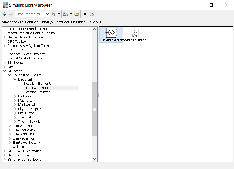Select Electrical Sensors library
The image size is (234, 169).
pyautogui.click(x=37, y=88)
